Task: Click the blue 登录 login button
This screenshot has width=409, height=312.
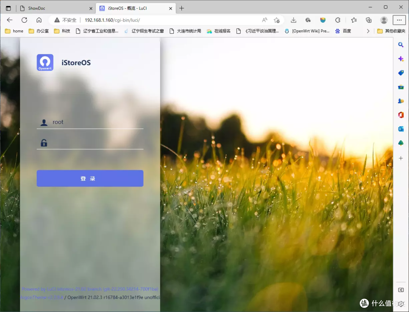Action: tap(90, 178)
